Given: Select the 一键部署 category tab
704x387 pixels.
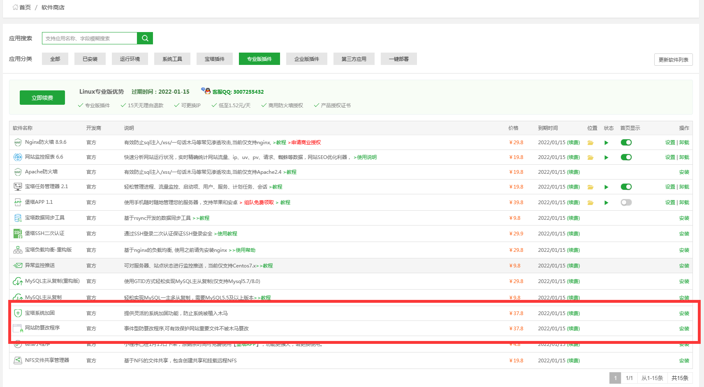Looking at the screenshot, I should pyautogui.click(x=399, y=59).
